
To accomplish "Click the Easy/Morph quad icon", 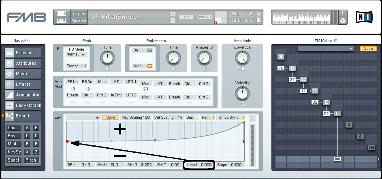I will tap(9, 105).
